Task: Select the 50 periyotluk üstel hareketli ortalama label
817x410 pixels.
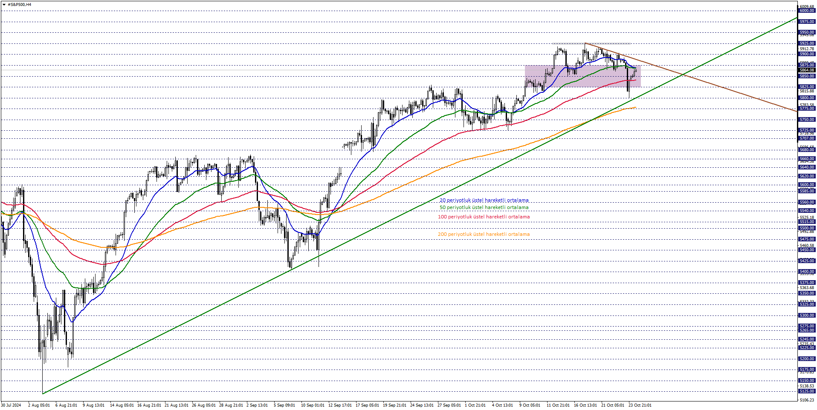Action: tap(484, 207)
